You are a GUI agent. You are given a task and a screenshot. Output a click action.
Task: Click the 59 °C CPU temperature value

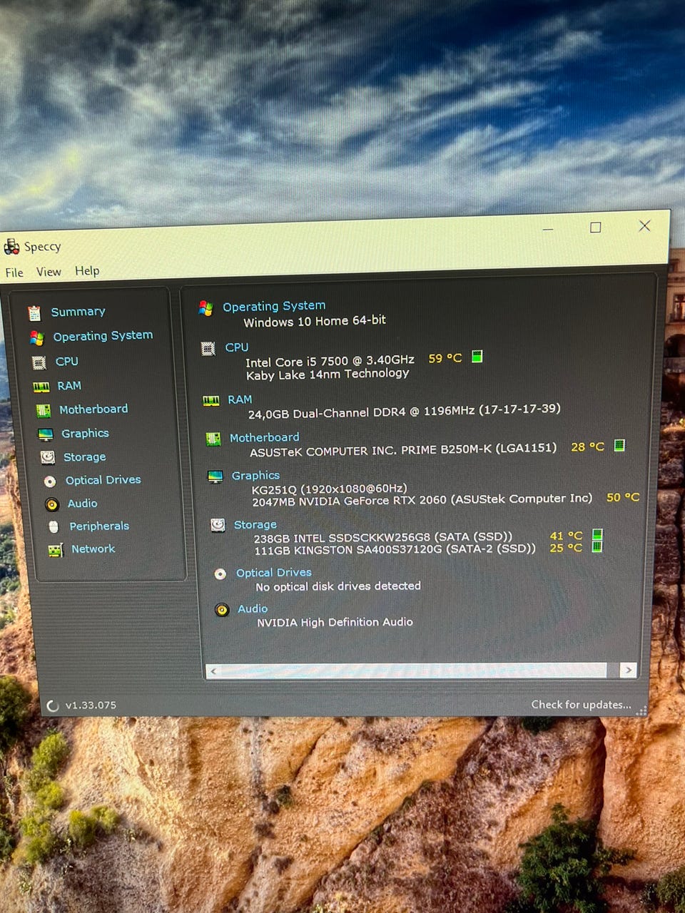[x=445, y=358]
